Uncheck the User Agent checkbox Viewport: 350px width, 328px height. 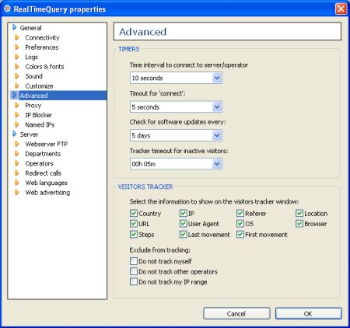point(184,223)
